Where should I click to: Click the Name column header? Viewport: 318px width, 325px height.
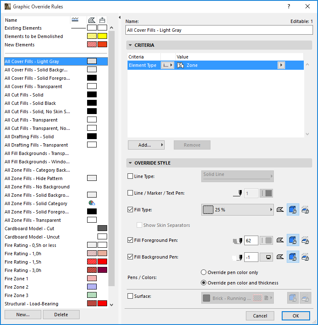37,20
